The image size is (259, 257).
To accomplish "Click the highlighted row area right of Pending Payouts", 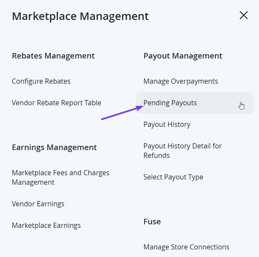I will tap(225, 103).
